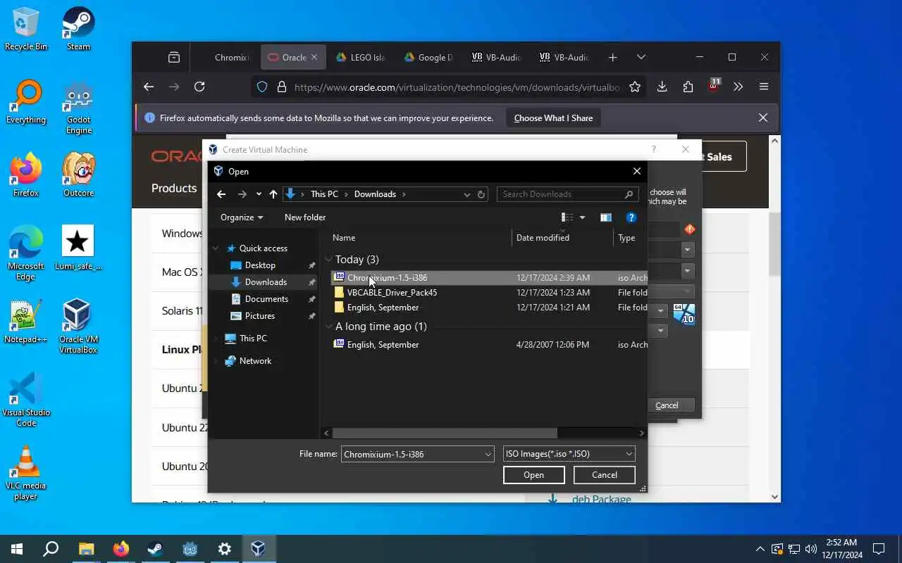Open the Steam desktop icon
This screenshot has height=563, width=902.
tap(78, 28)
